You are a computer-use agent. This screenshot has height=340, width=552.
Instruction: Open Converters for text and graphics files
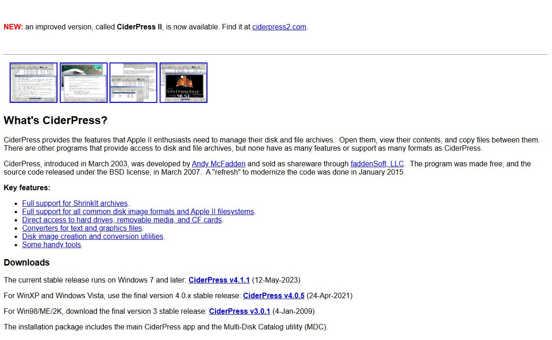pyautogui.click(x=82, y=228)
